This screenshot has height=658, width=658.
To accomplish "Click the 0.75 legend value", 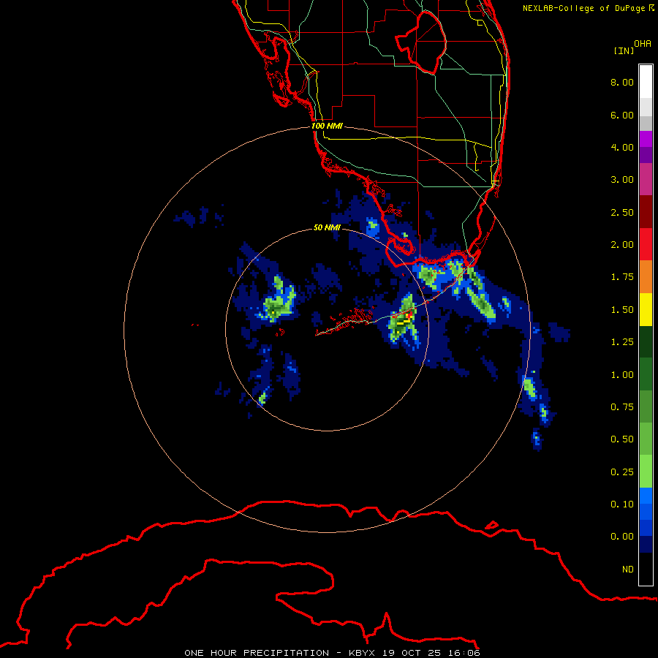I will click(622, 407).
